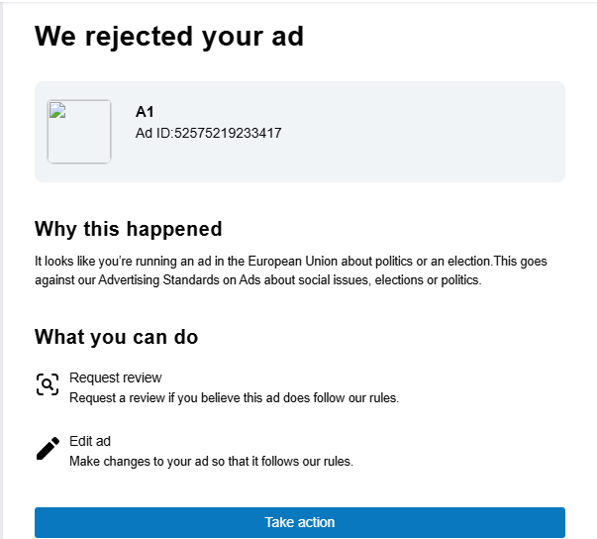Click the Ad ID number 52575219233417
Image resolution: width=597 pixels, height=539 pixels.
[x=228, y=133]
